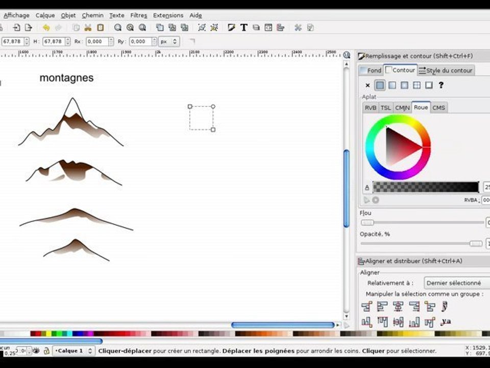Click the Export bitmap icon
This screenshot has height=368, width=490.
click(29, 28)
